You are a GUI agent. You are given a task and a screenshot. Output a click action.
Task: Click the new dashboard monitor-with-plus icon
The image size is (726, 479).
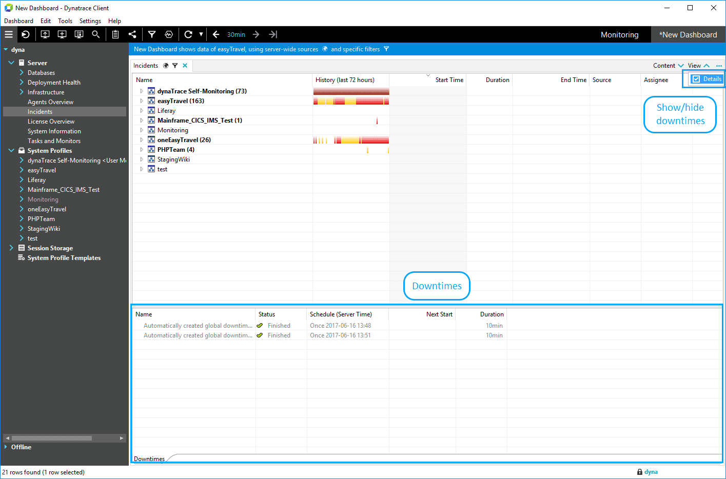[62, 34]
